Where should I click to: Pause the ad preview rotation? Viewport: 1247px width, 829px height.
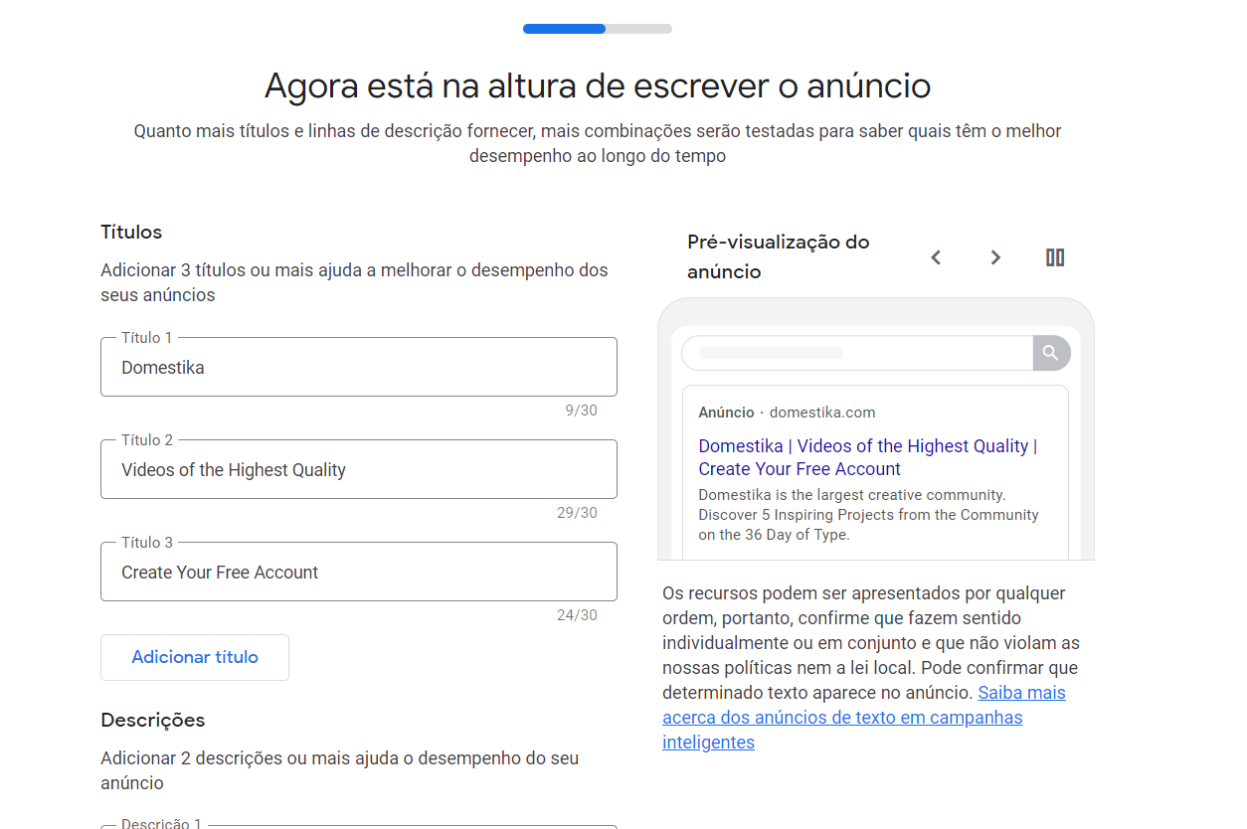coord(1055,257)
